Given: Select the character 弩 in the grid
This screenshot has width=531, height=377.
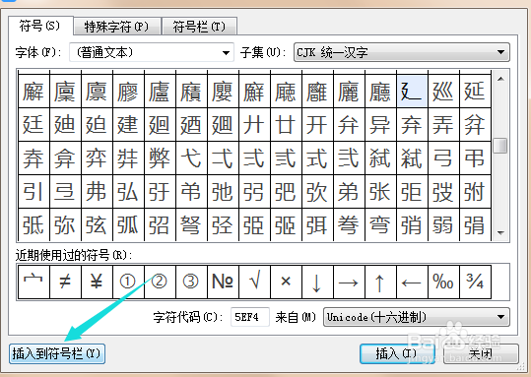Looking at the screenshot, I should pos(191,224).
